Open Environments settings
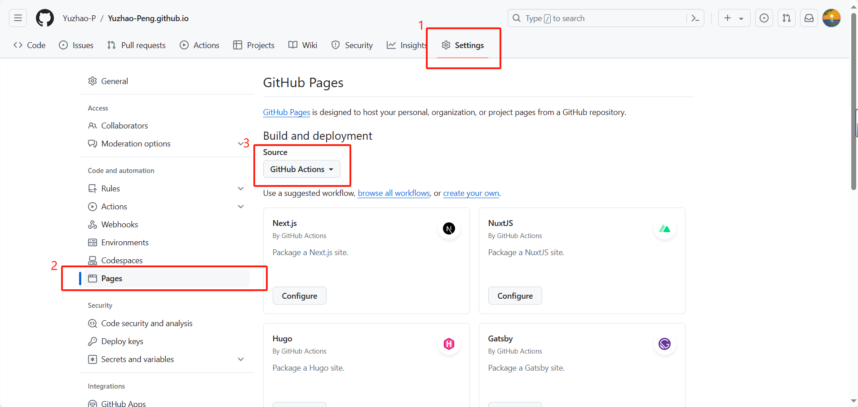The width and height of the screenshot is (858, 407). pos(167,243)
